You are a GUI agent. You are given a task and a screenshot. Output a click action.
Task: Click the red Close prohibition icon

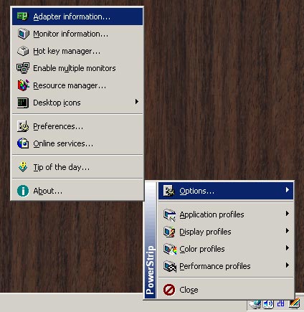[169, 290]
